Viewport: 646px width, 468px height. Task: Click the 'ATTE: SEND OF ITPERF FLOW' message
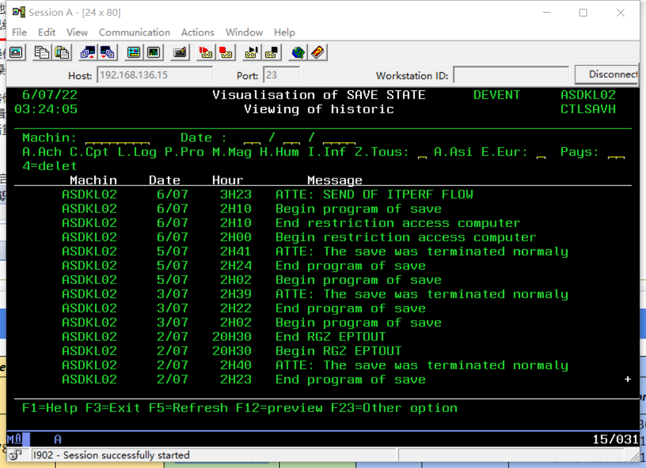tap(374, 194)
